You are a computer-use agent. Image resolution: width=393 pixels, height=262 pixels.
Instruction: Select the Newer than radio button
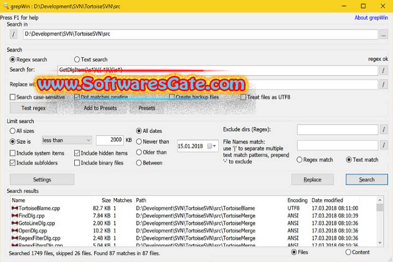click(x=139, y=142)
